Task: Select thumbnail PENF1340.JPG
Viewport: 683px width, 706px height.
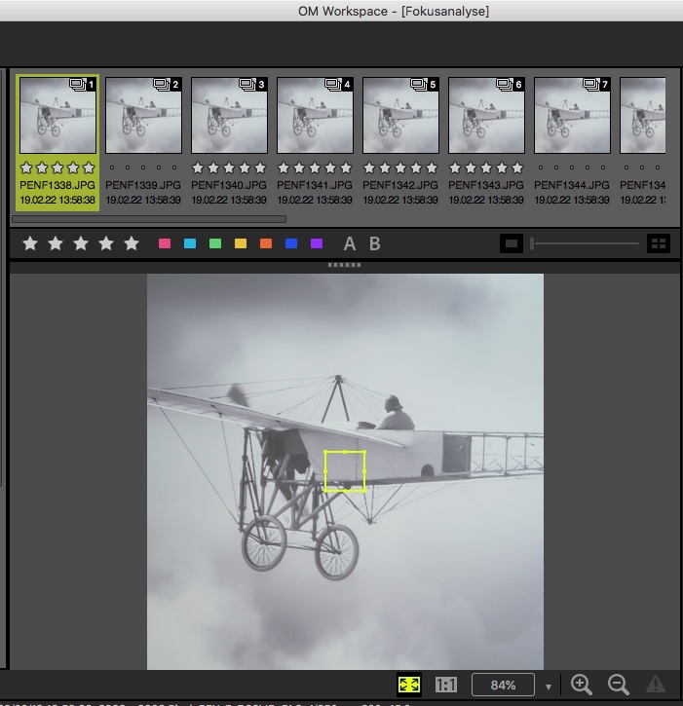Action: point(229,115)
